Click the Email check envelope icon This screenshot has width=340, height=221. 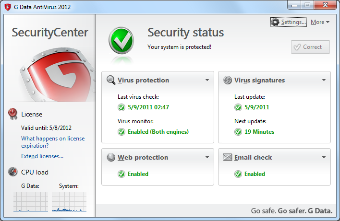(x=228, y=157)
